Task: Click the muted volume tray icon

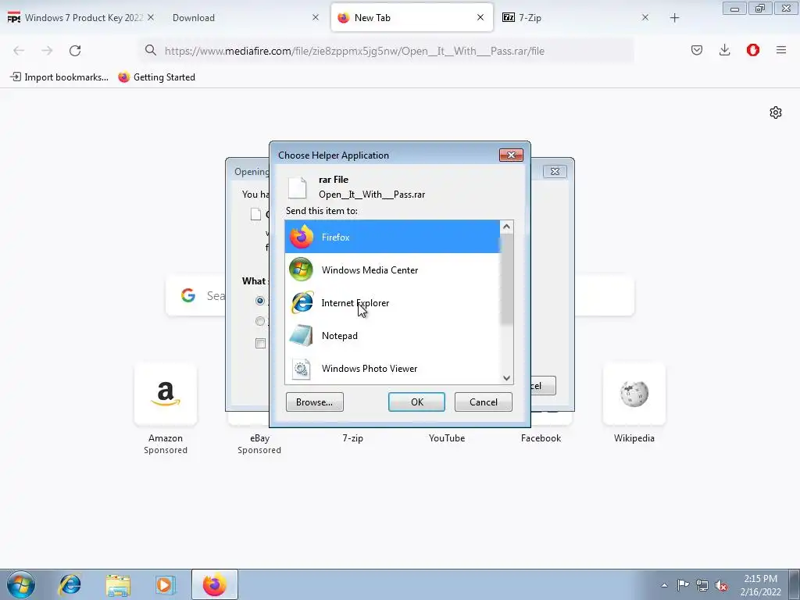Action: point(721,585)
